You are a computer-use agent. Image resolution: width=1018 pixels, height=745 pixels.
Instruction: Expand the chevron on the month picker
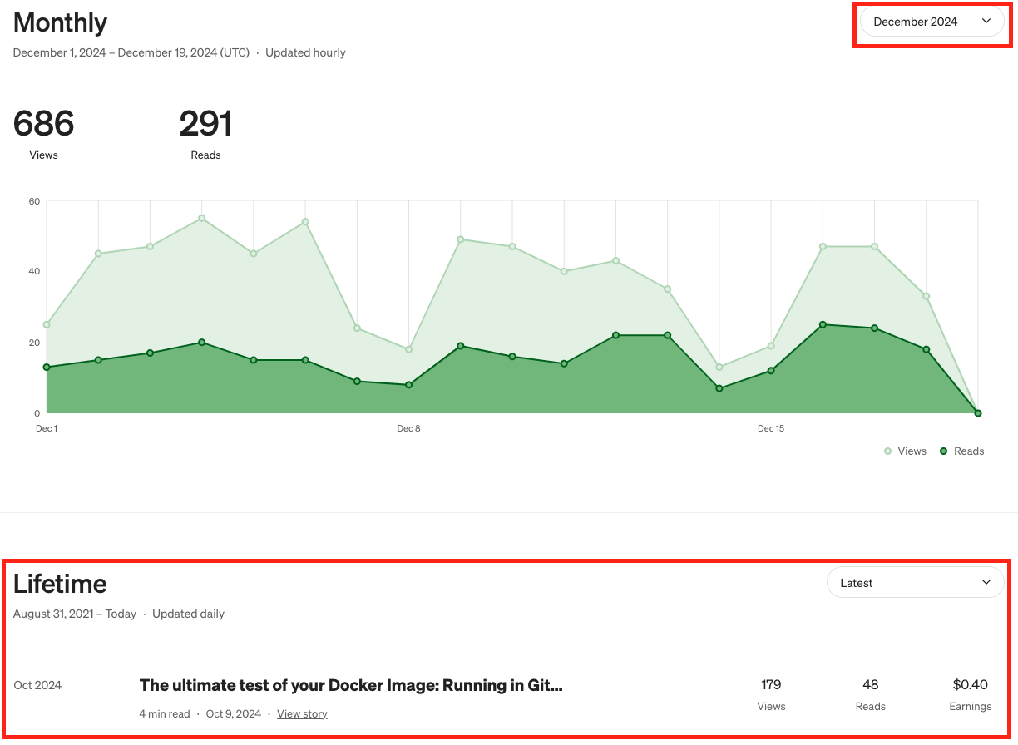[x=988, y=22]
